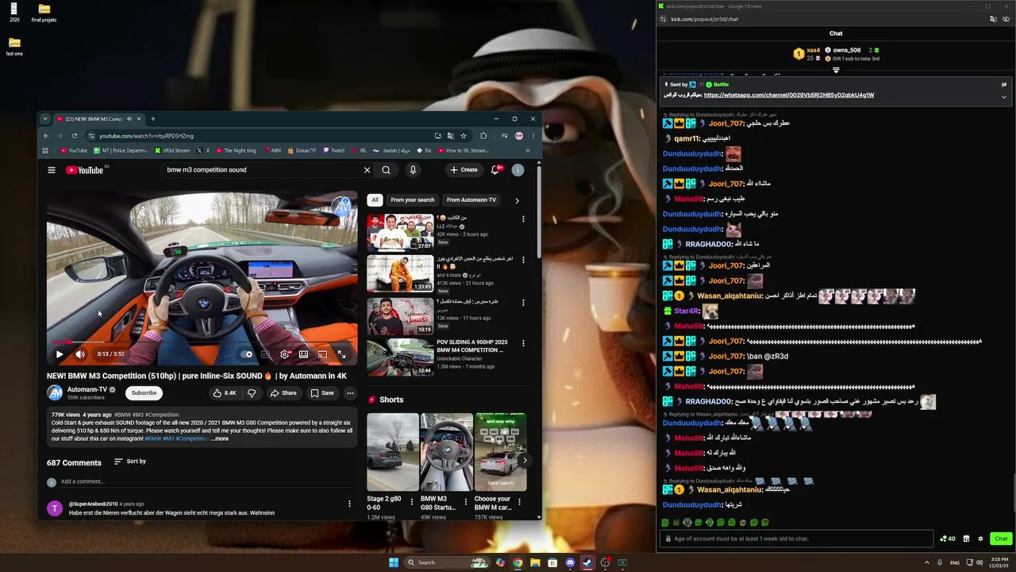The image size is (1016, 572).
Task: Start voice search with the microphone
Action: point(413,170)
